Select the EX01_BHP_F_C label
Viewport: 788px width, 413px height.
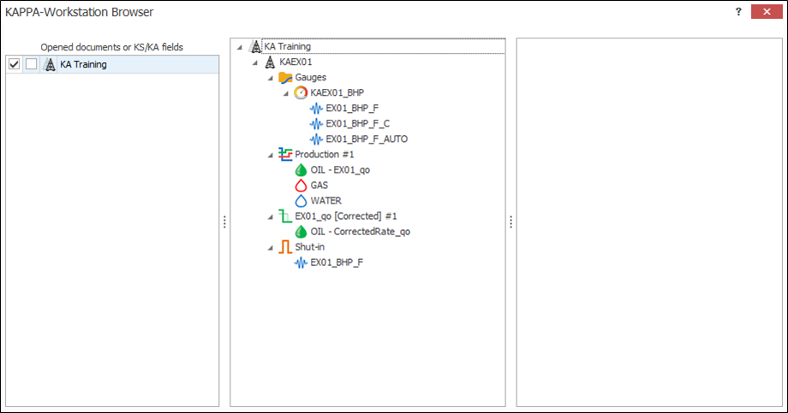(x=358, y=123)
